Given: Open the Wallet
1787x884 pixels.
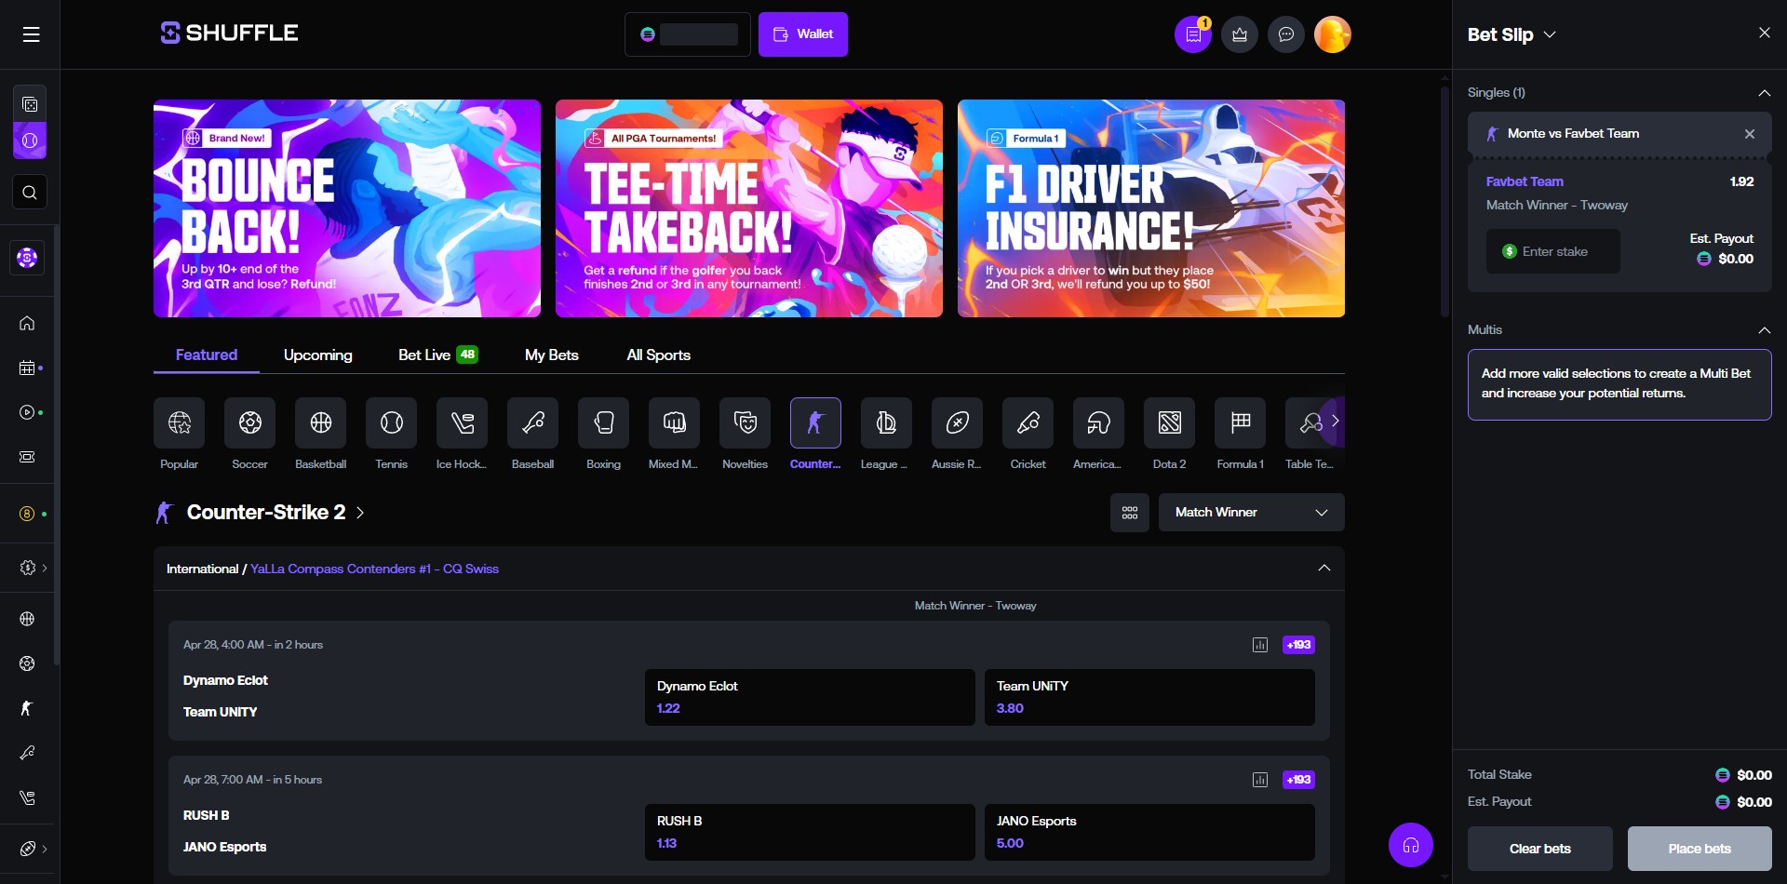Looking at the screenshot, I should (x=803, y=34).
